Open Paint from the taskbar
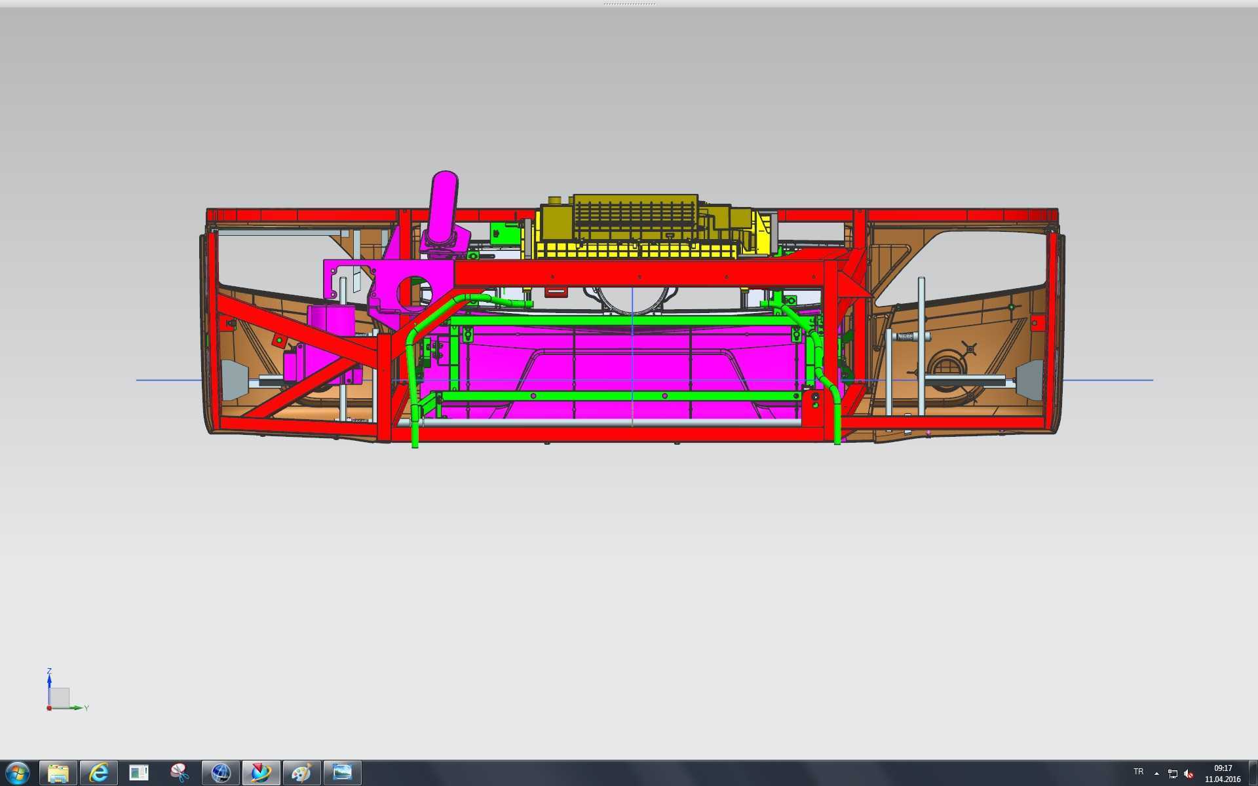1258x786 pixels. [302, 773]
